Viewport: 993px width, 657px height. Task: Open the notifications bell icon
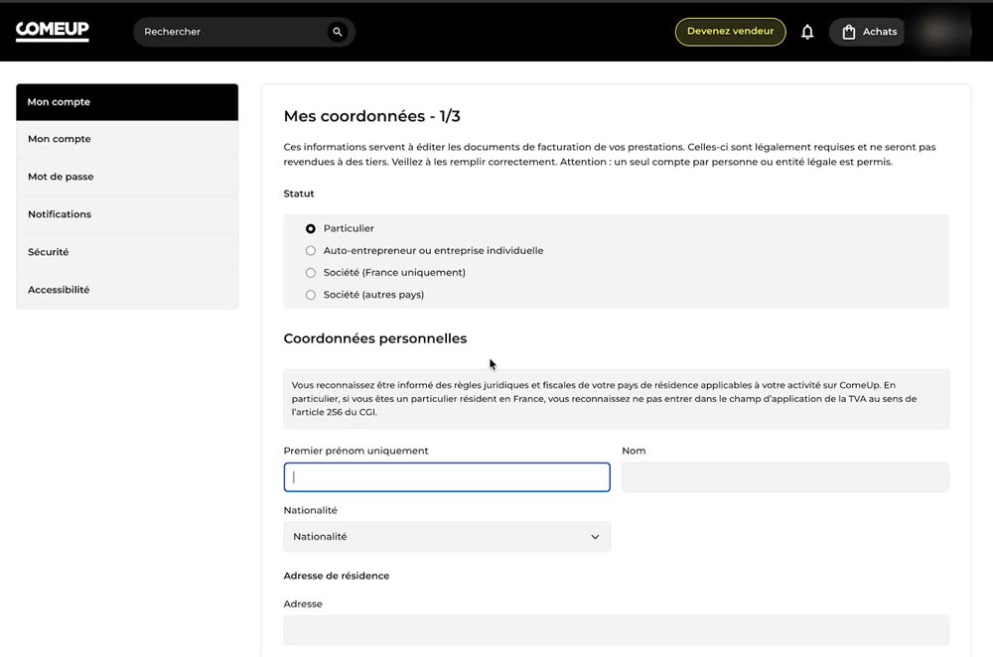coord(806,32)
